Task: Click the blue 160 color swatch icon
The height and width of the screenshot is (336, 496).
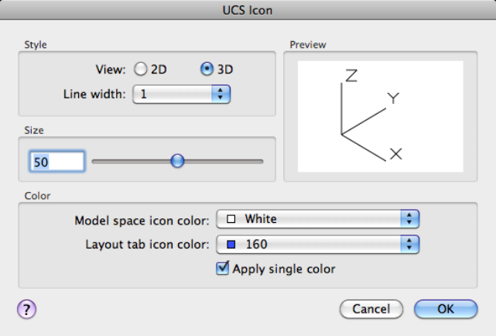Action: click(x=231, y=245)
